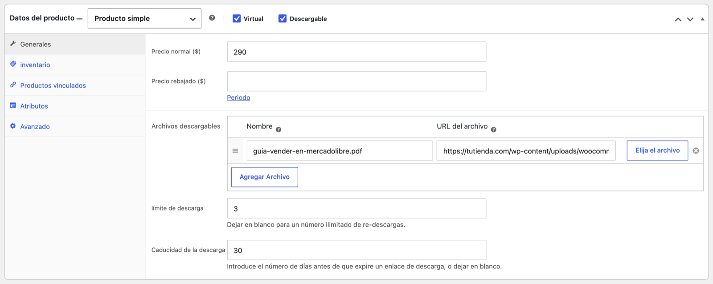Uncheck the Descargable checkbox
Viewport: 713px width, 284px height.
coord(283,18)
